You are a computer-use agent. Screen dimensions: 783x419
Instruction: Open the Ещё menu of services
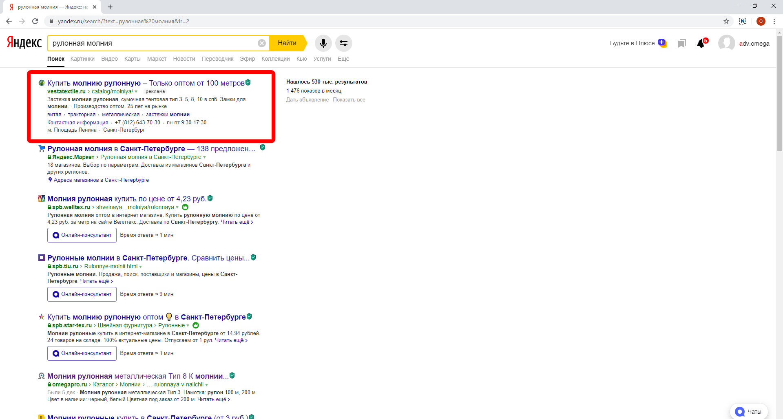[x=343, y=59]
